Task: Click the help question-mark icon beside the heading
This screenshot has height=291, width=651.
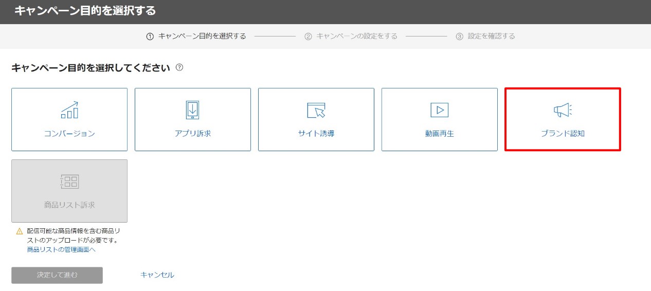Action: pos(179,67)
